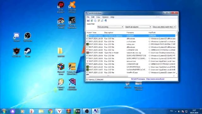Open the View menu
This screenshot has width=202, height=114.
(98, 17)
